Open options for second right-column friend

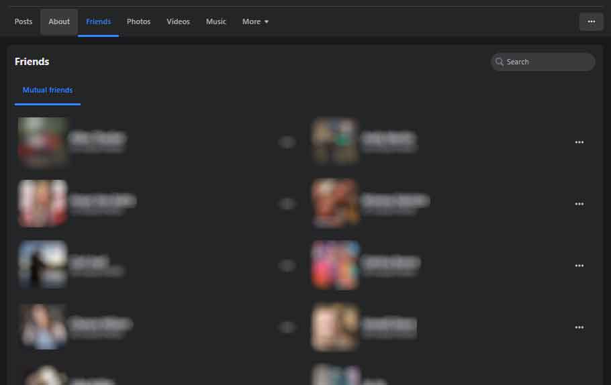point(579,204)
